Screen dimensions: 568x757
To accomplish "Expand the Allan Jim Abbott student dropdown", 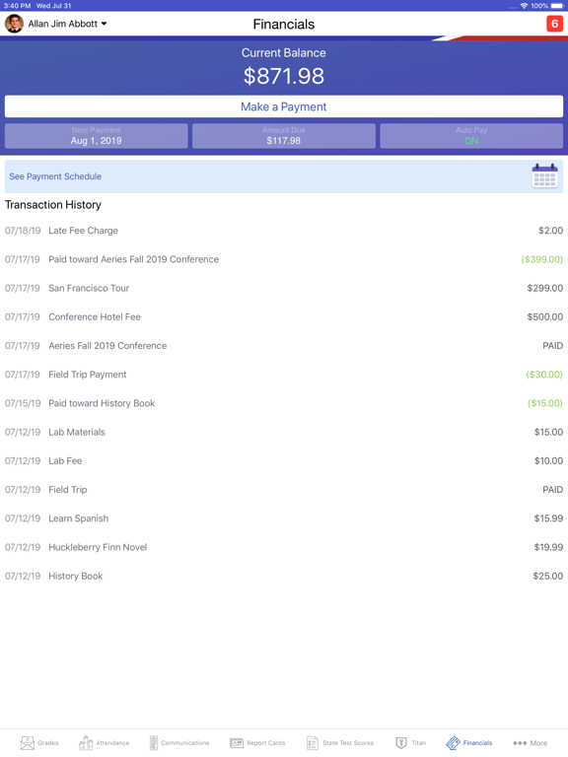I will (68, 24).
